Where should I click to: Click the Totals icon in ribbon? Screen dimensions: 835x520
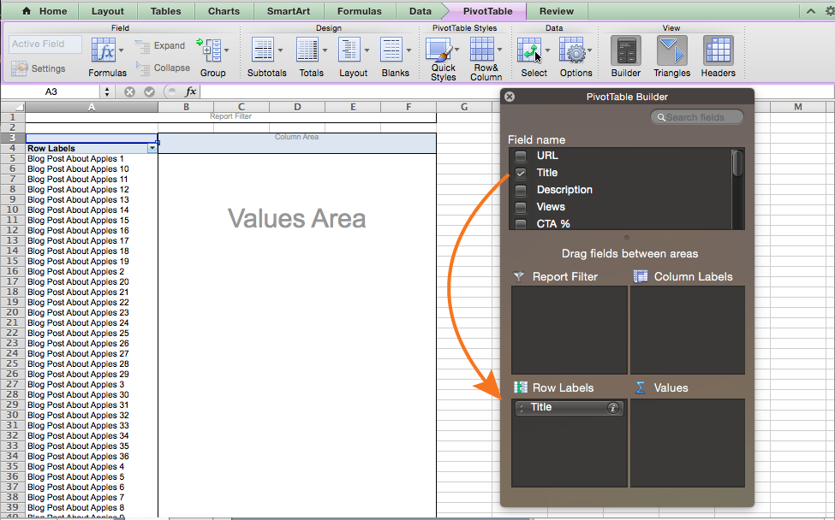coord(307,50)
